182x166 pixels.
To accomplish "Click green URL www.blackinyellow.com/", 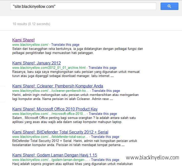I will (30, 45).
